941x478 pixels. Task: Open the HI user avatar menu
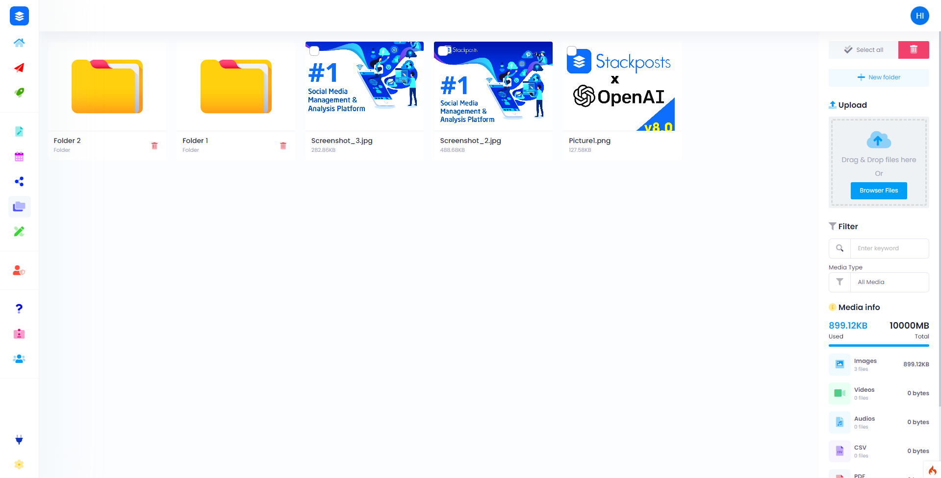point(920,16)
